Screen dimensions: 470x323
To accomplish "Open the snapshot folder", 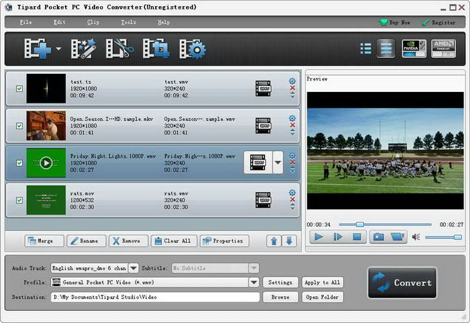I will (397, 237).
